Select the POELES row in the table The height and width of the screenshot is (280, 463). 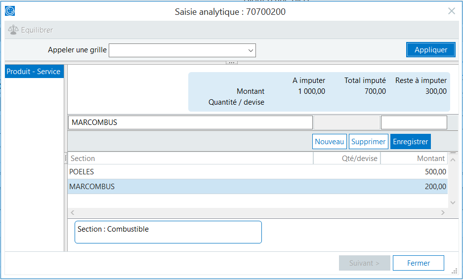click(x=257, y=172)
